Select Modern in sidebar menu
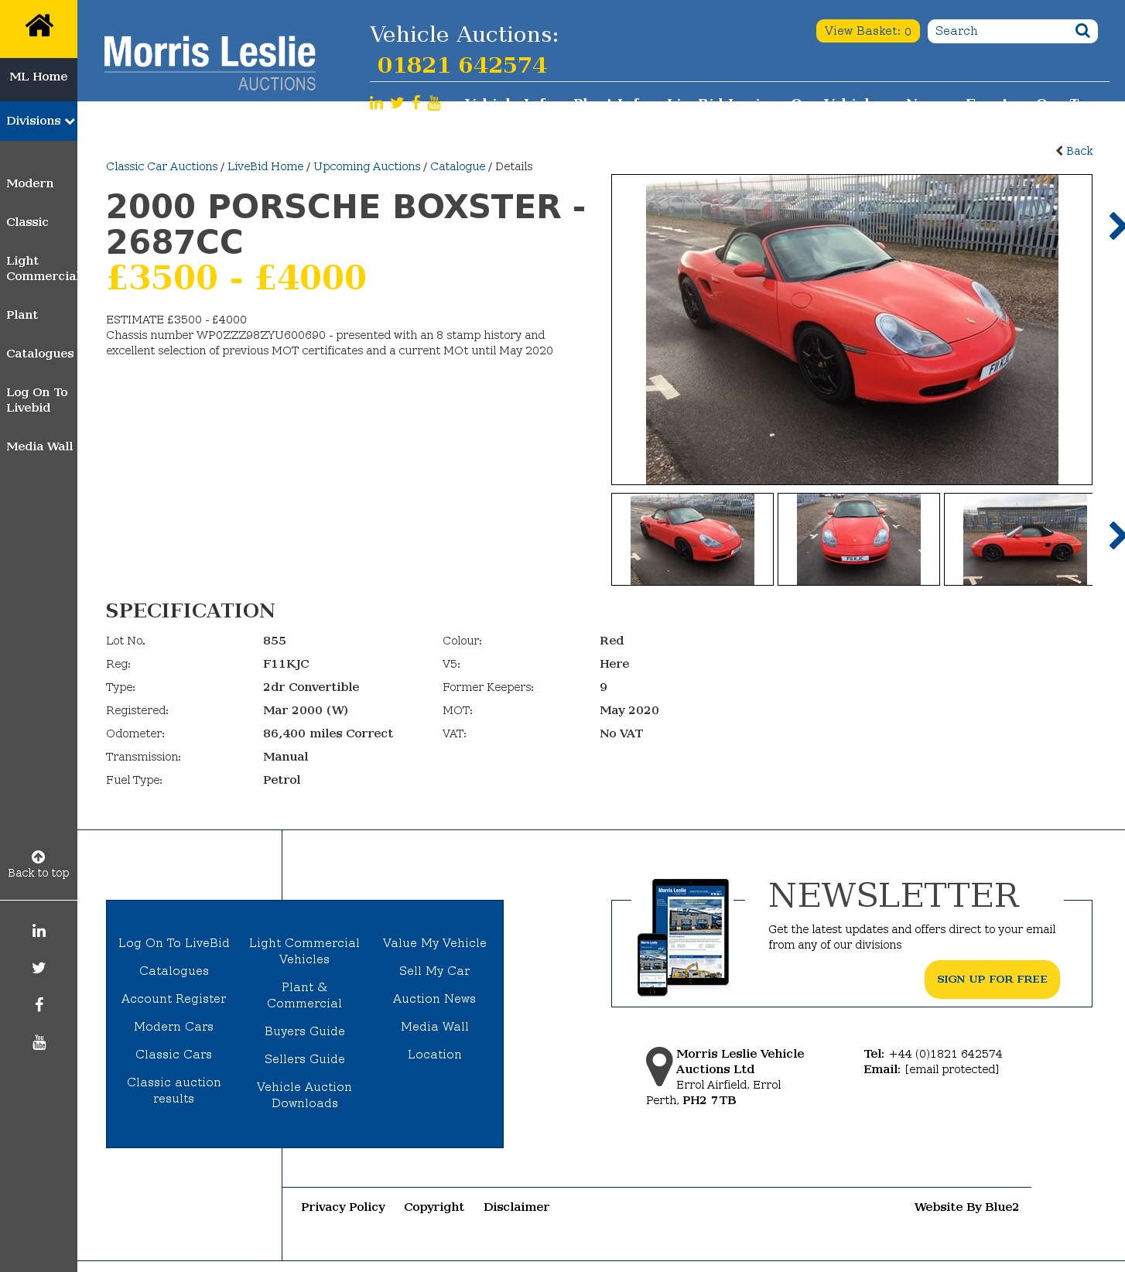The height and width of the screenshot is (1272, 1125). (30, 183)
